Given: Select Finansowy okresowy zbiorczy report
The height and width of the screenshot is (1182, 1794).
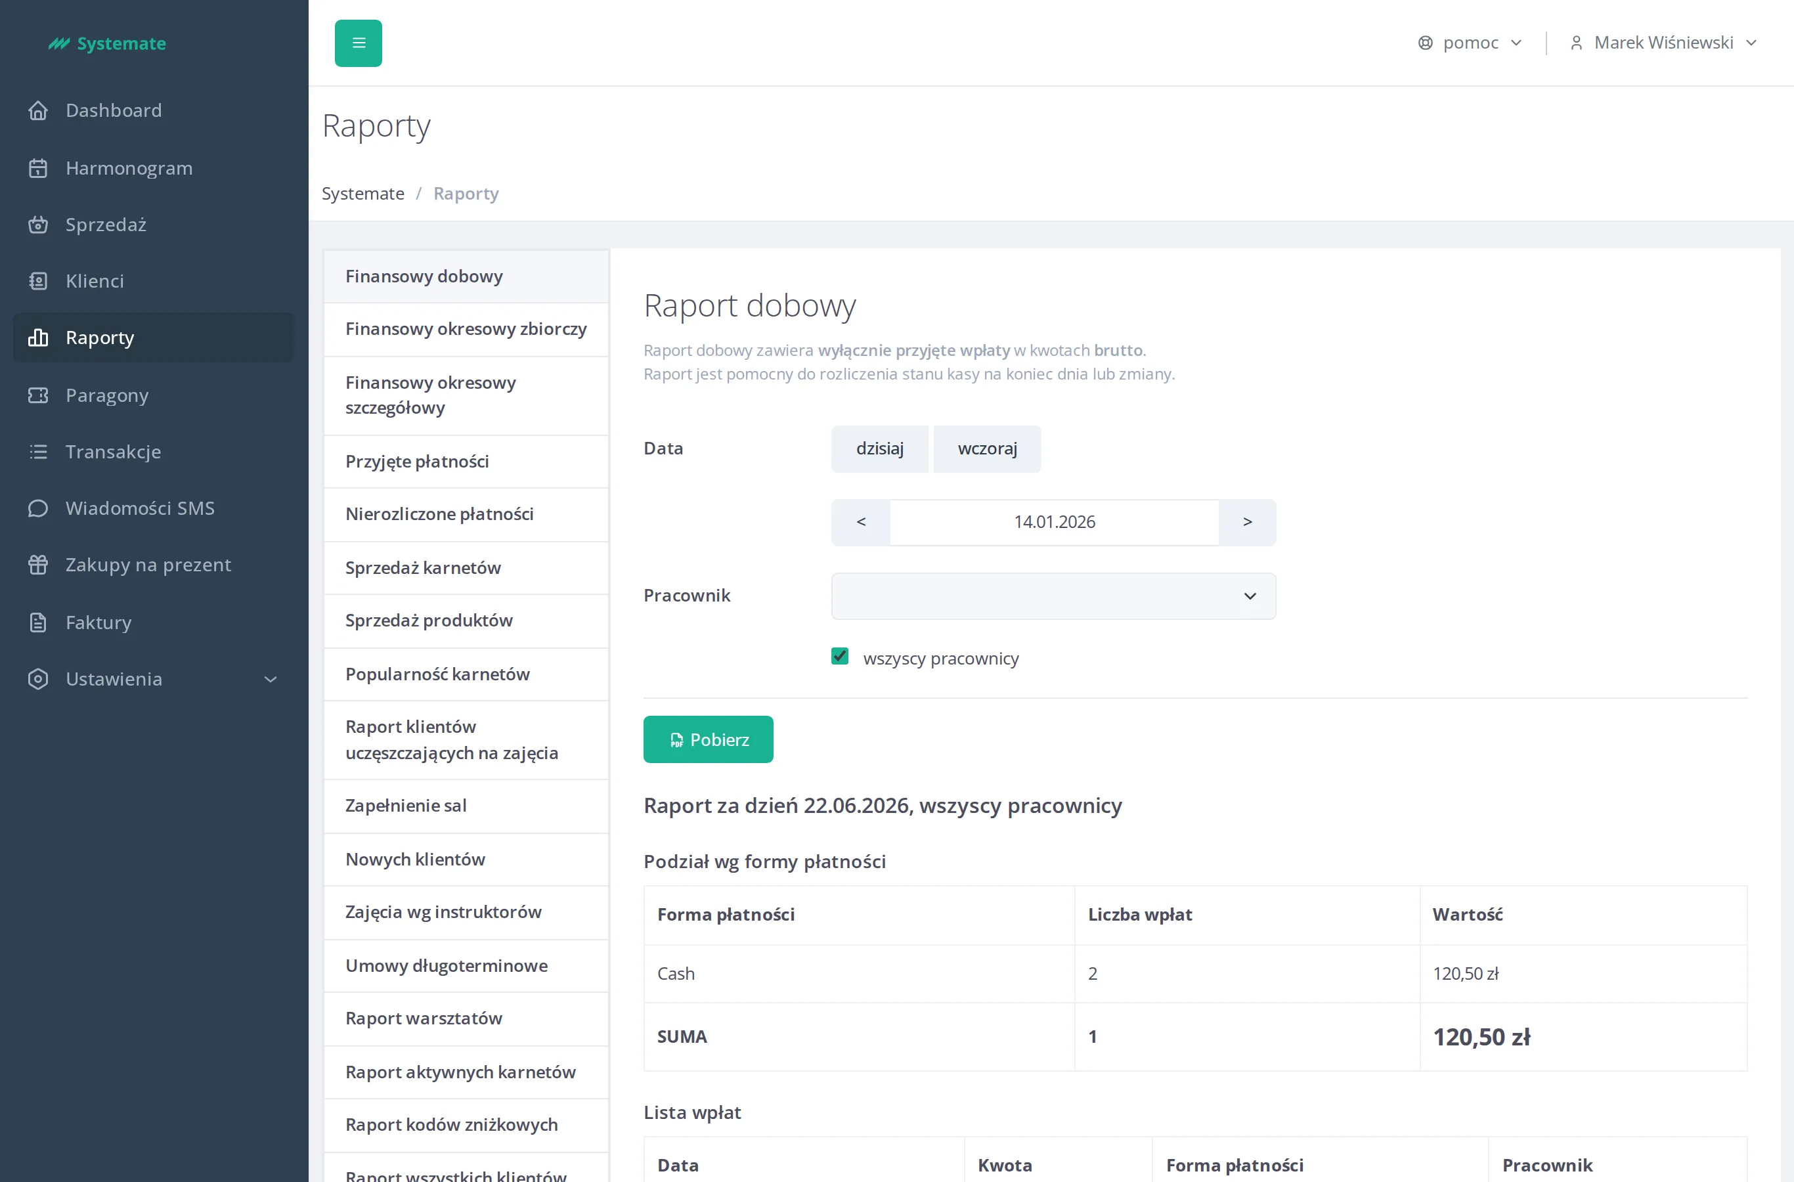Looking at the screenshot, I should 466,330.
